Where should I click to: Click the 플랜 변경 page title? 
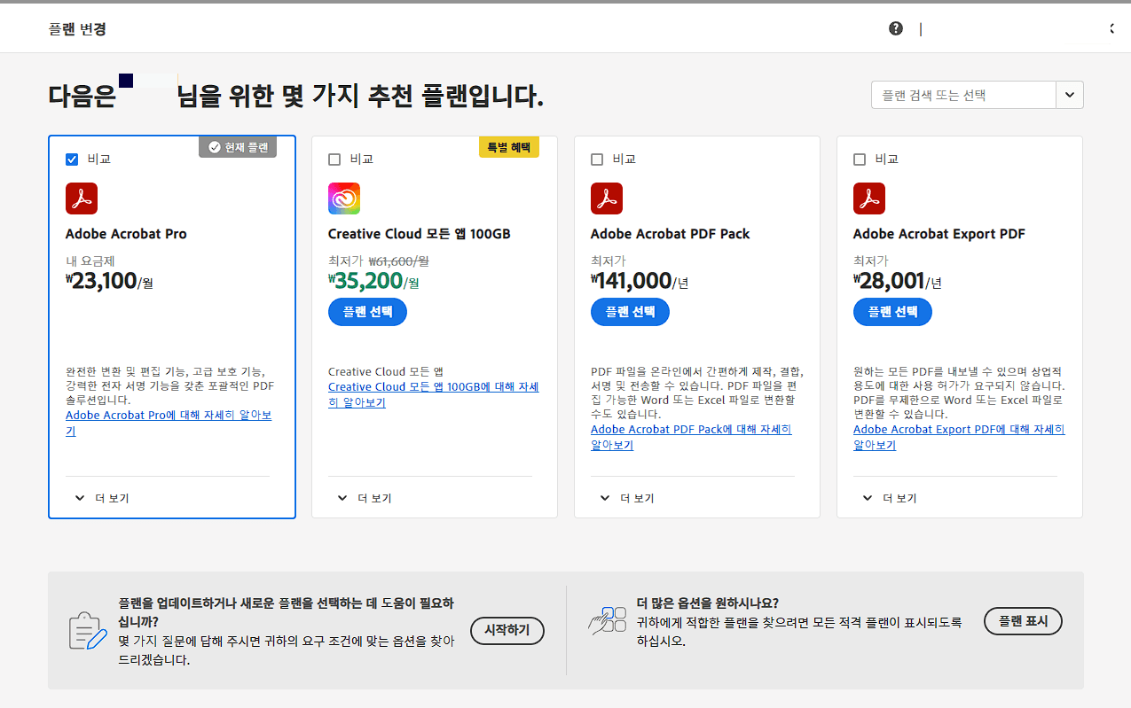[x=77, y=29]
